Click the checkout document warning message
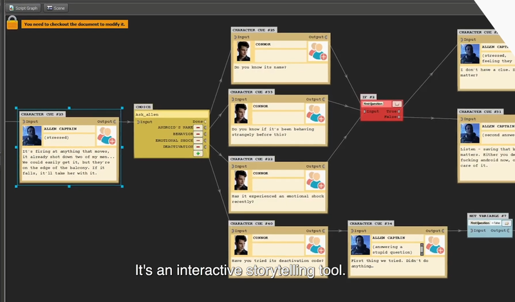 click(x=75, y=24)
